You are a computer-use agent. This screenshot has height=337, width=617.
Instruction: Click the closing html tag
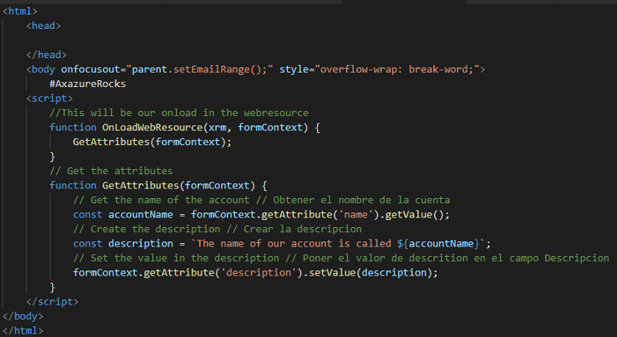pos(23,331)
